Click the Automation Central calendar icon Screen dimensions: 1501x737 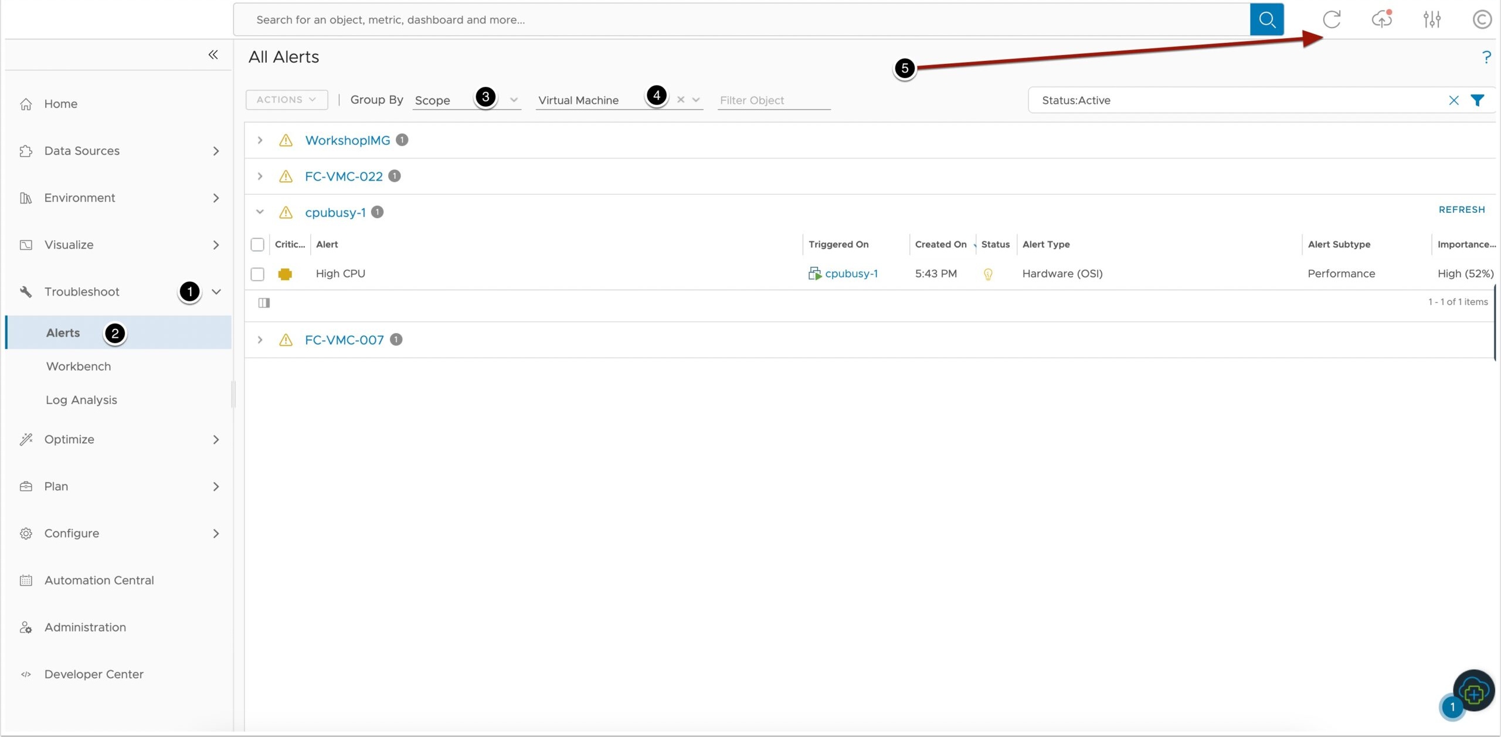click(26, 580)
